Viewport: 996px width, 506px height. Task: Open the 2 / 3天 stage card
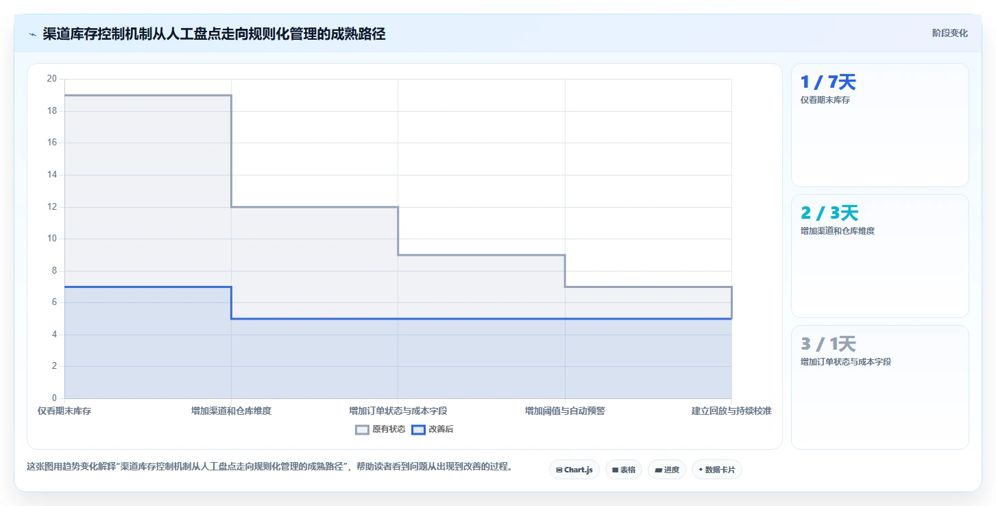(x=880, y=256)
